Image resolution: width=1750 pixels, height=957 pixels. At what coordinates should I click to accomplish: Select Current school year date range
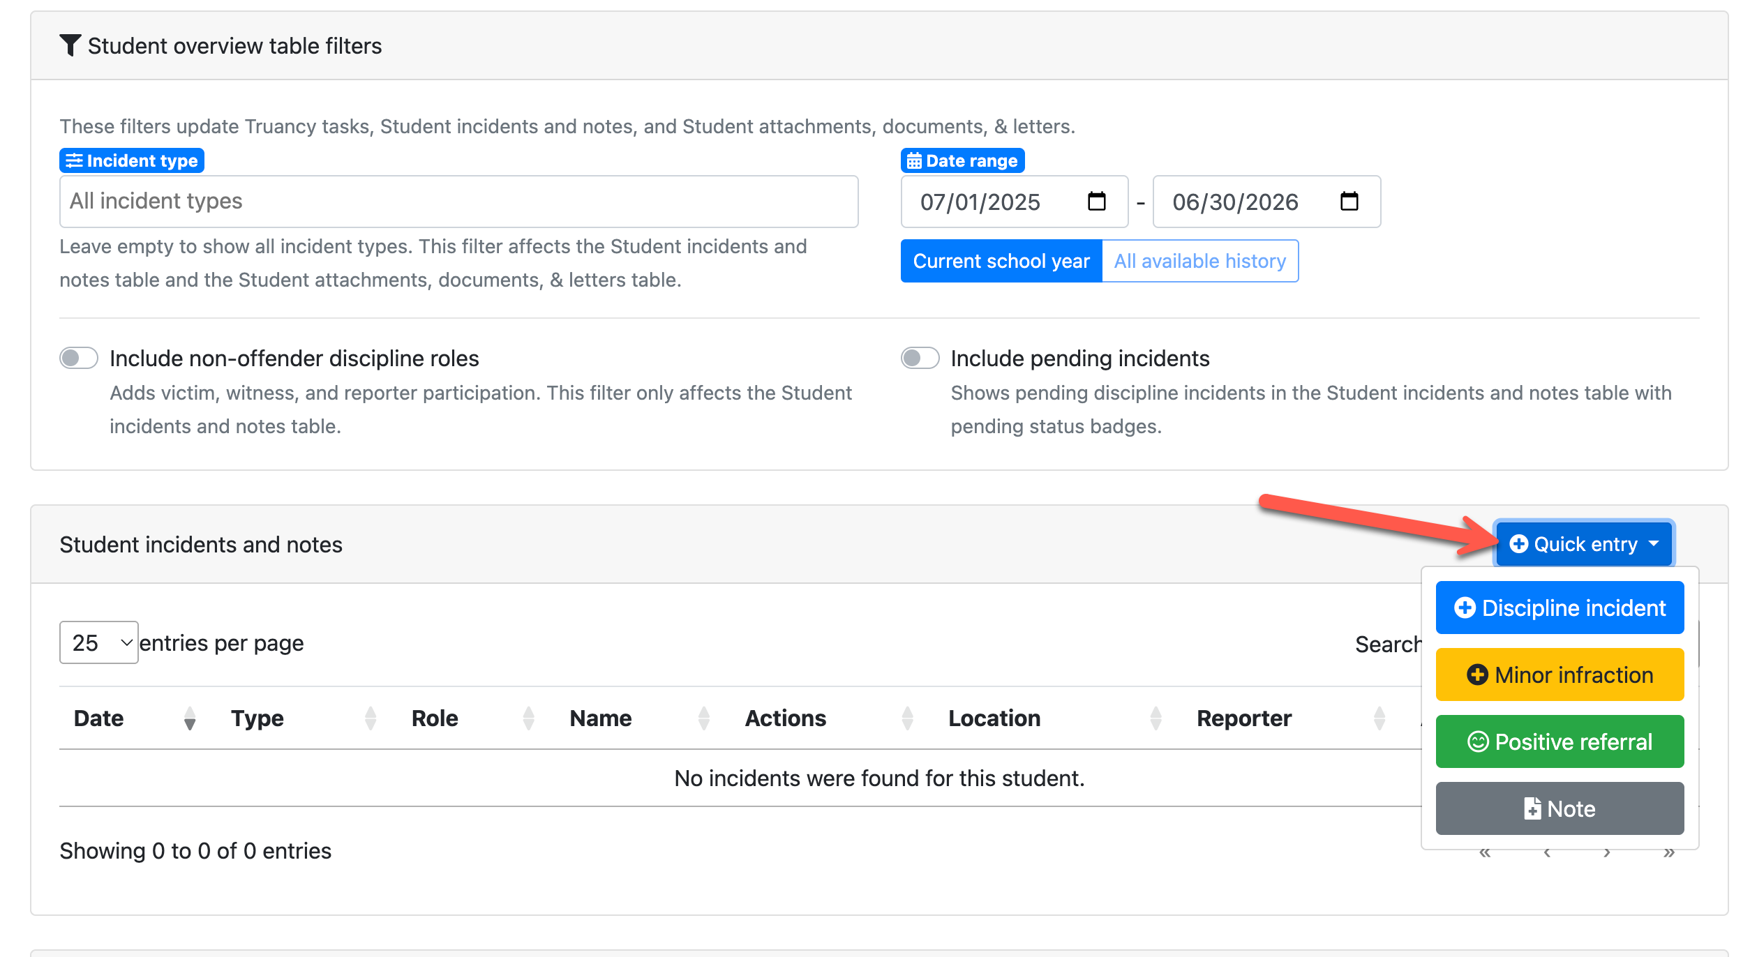click(1001, 261)
